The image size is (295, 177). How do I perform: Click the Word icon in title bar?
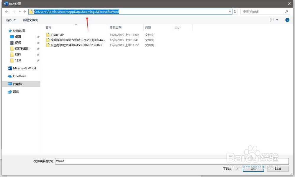click(6, 4)
